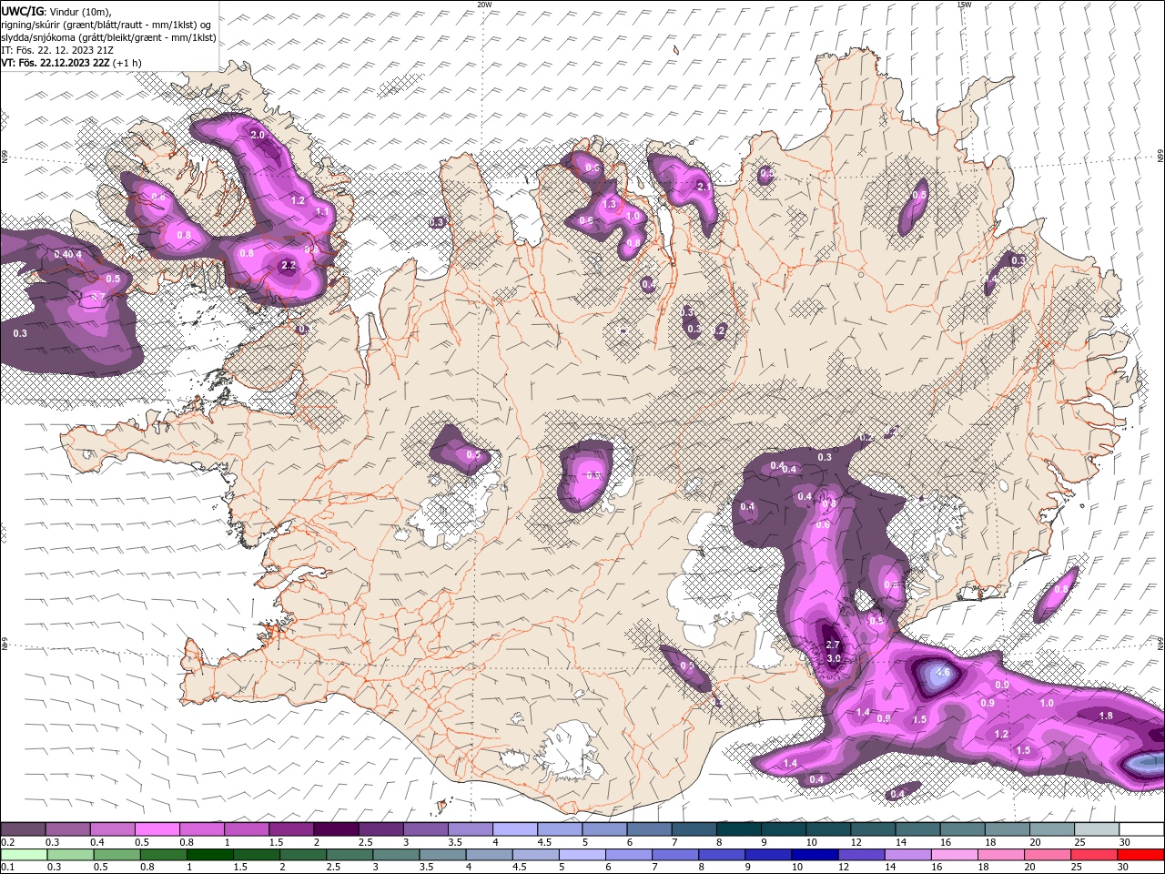Pick rain-scale swatch between 14 and 16
The image size is (1165, 874).
[x=907, y=854]
